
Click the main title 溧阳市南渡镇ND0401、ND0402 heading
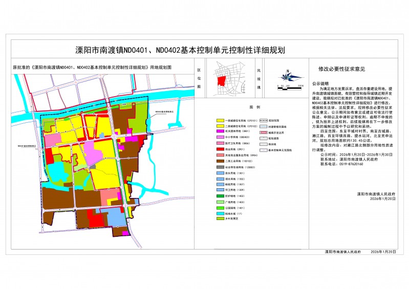click(180, 51)
